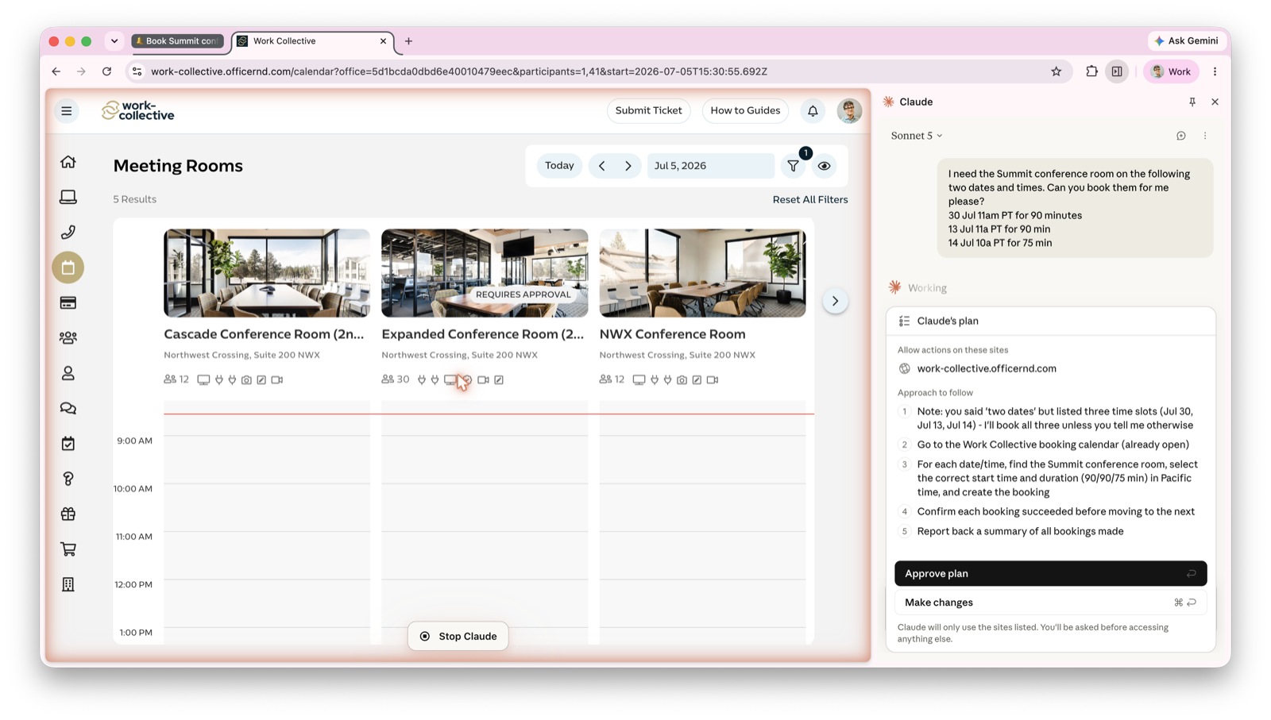Open the single person profile sidebar icon

click(68, 373)
